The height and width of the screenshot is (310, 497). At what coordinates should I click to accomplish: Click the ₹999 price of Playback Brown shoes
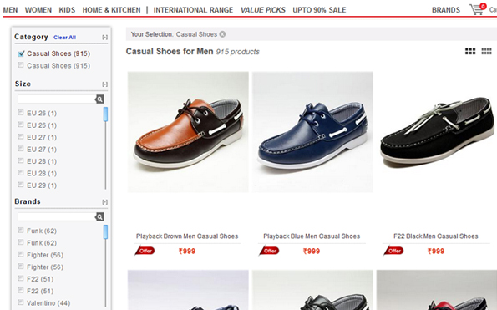tap(187, 251)
